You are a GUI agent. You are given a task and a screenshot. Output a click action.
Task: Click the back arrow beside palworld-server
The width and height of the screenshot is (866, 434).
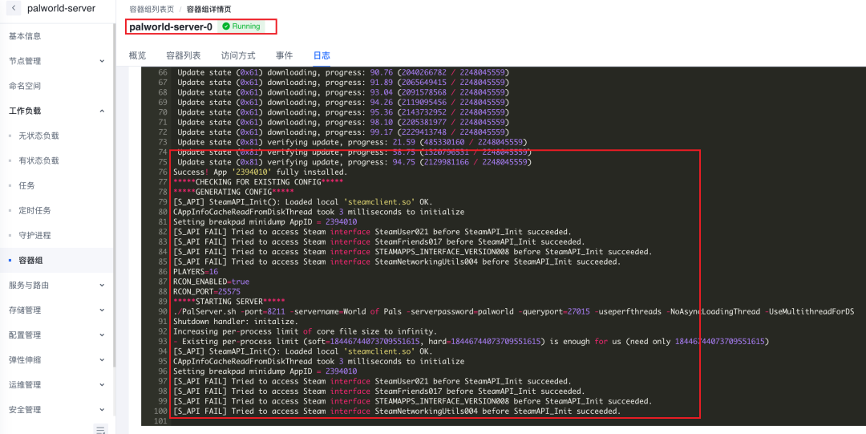tap(14, 9)
